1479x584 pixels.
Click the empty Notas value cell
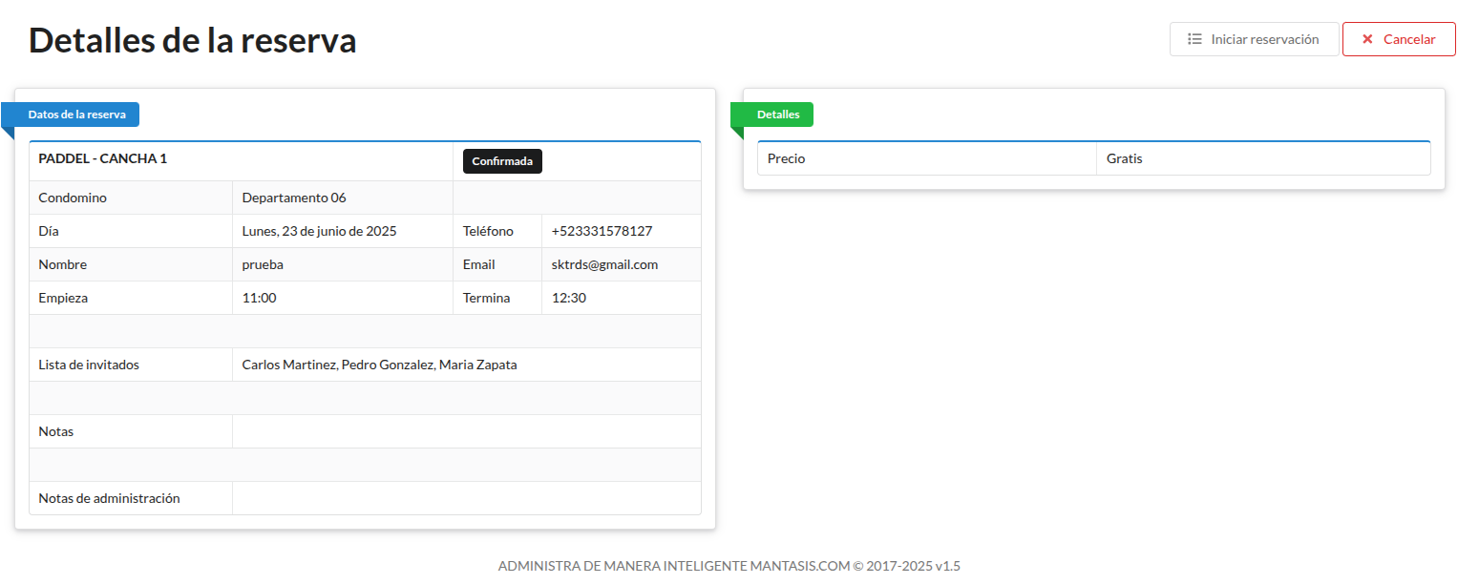[466, 431]
